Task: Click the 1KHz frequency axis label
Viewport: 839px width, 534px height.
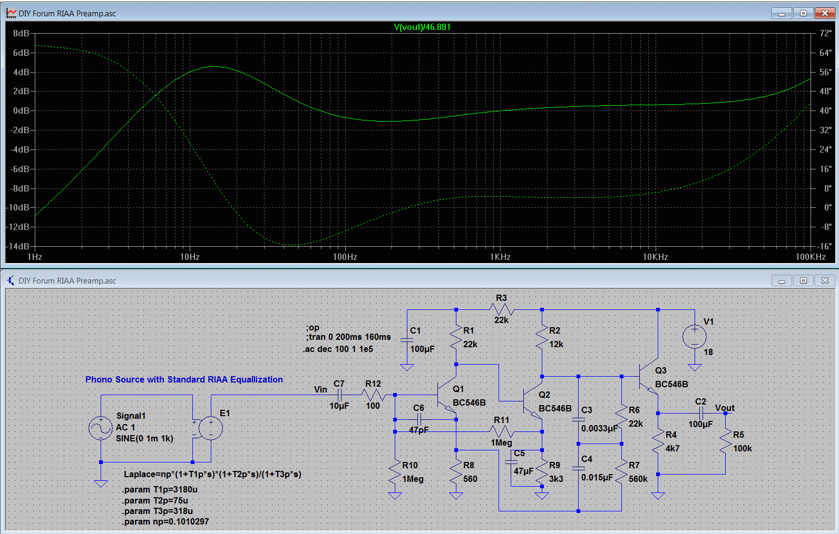Action: (x=500, y=257)
